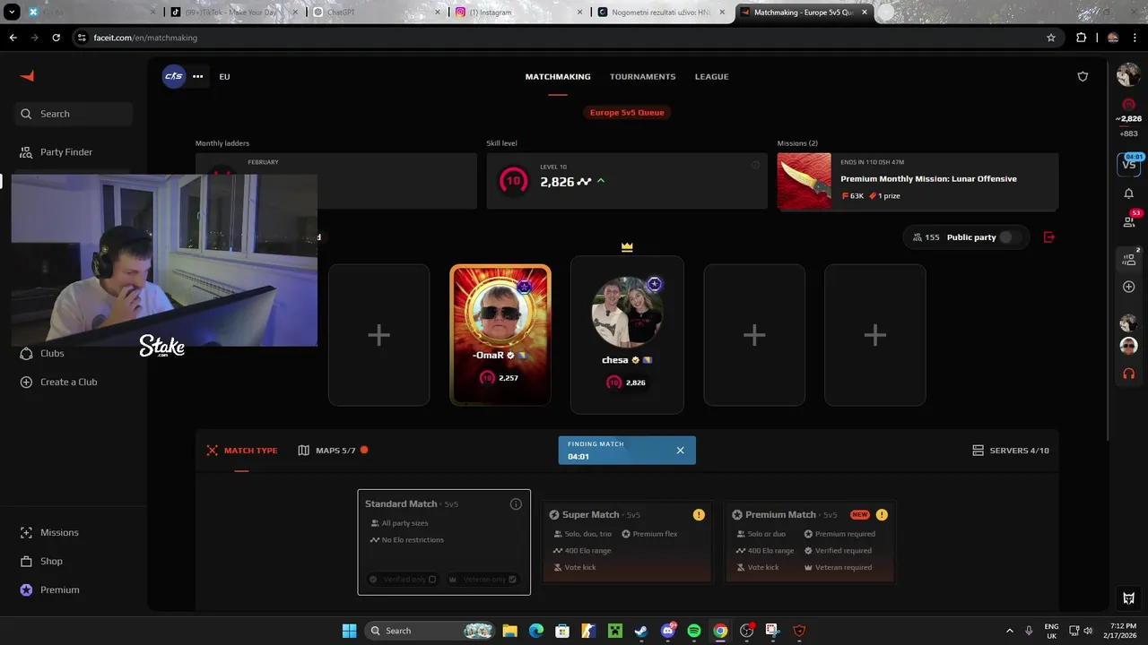Open the Chrome tab search dropdown arrow
The image size is (1148, 645).
[x=13, y=13]
